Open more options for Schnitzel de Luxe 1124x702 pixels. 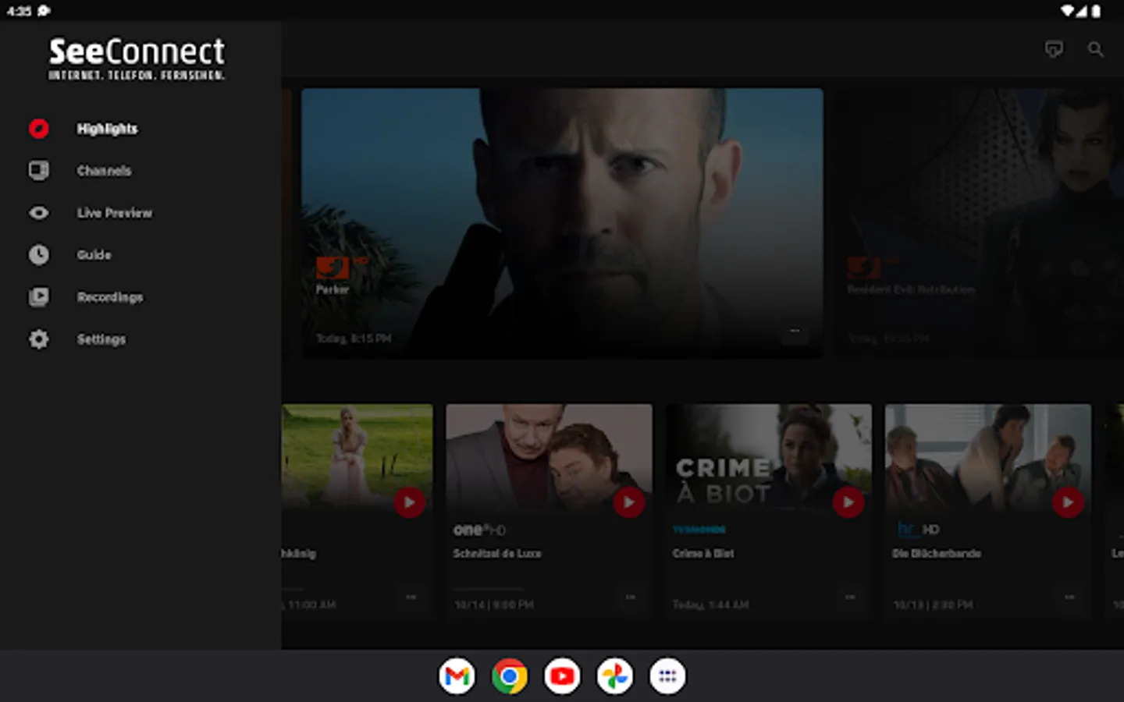[630, 597]
